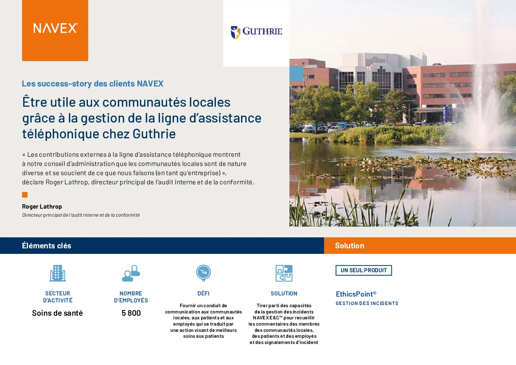Click the "Soins de santé" value

[57, 313]
